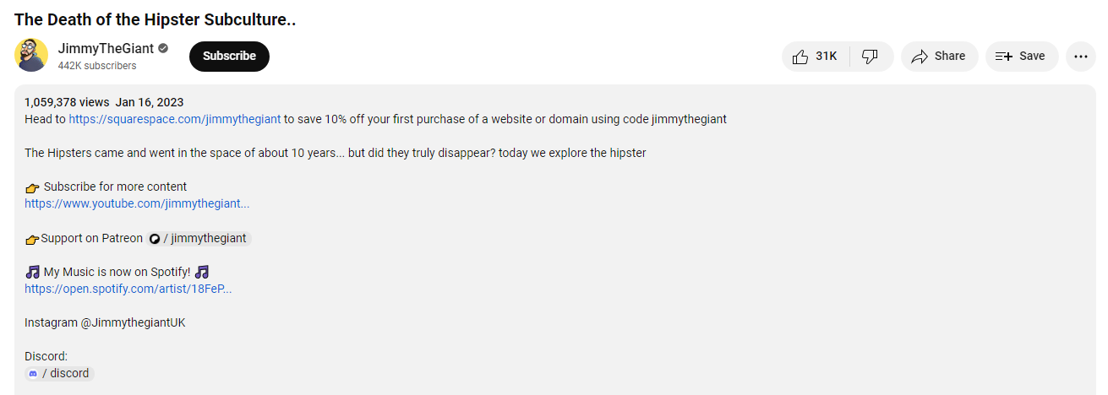The width and height of the screenshot is (1108, 395).
Task: Click the music note emoji after Spotify!
Action: (x=201, y=272)
